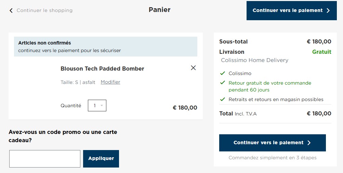Click the green Gratuit delivery label
Screen dimensions: 343x173
321,52
